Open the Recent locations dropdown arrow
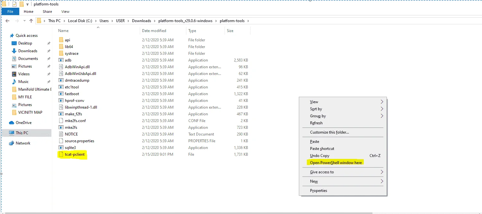 click(24, 21)
